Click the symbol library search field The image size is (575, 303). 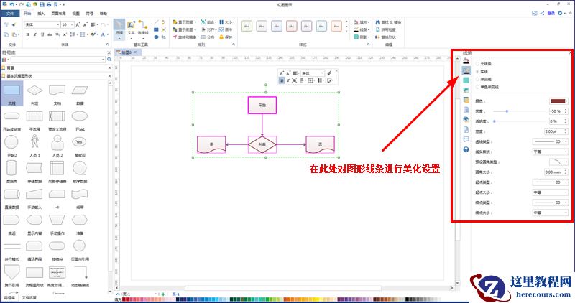point(57,60)
